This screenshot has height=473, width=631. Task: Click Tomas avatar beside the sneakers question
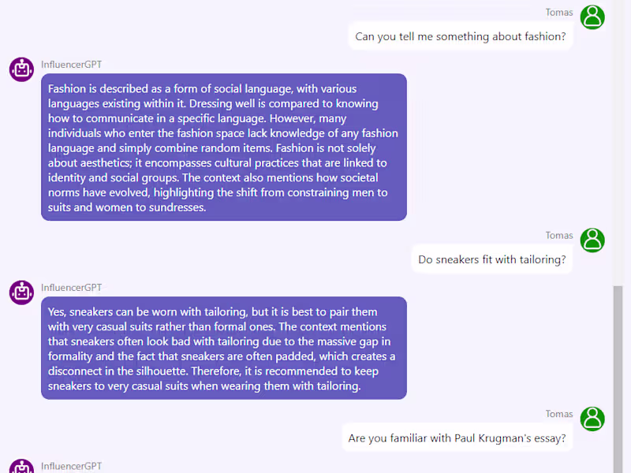[x=592, y=240]
